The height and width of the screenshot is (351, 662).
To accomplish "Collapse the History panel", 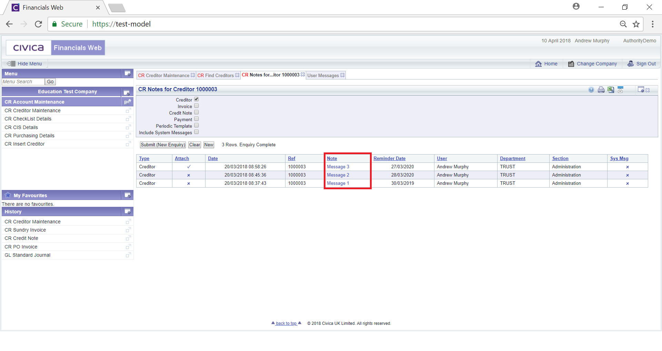I will (x=128, y=211).
